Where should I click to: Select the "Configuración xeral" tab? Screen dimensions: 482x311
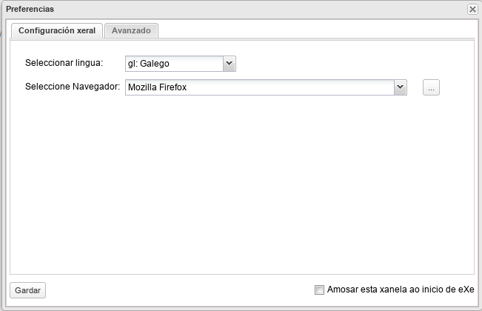click(x=56, y=31)
